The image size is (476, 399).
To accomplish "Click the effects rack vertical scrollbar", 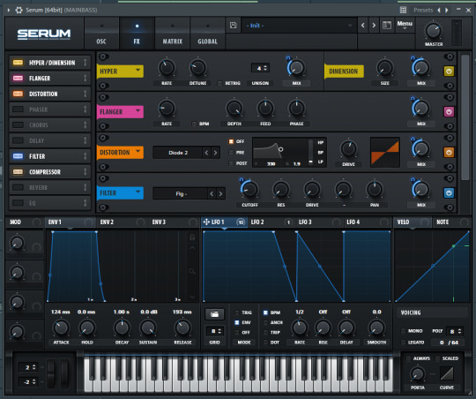I will coord(465,117).
